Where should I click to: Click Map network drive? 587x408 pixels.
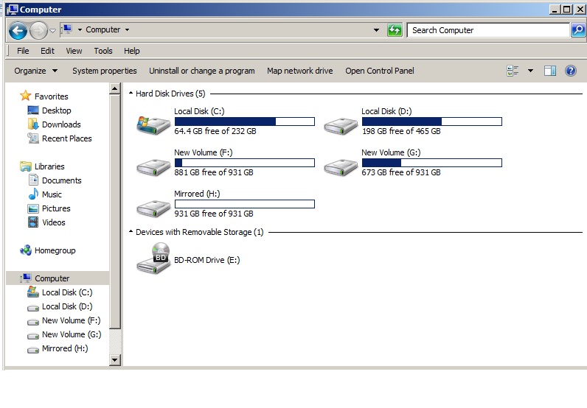pyautogui.click(x=300, y=71)
